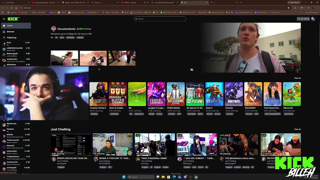
Task: Click View all beside categories row
Action: point(297,78)
